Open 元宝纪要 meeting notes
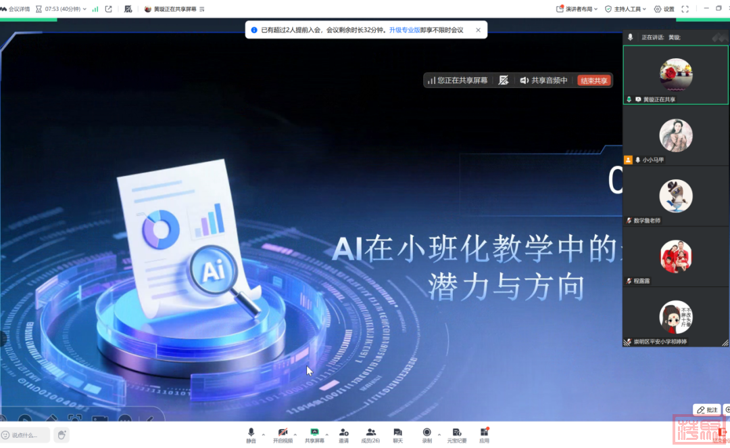Image resolution: width=730 pixels, height=448 pixels. point(456,434)
